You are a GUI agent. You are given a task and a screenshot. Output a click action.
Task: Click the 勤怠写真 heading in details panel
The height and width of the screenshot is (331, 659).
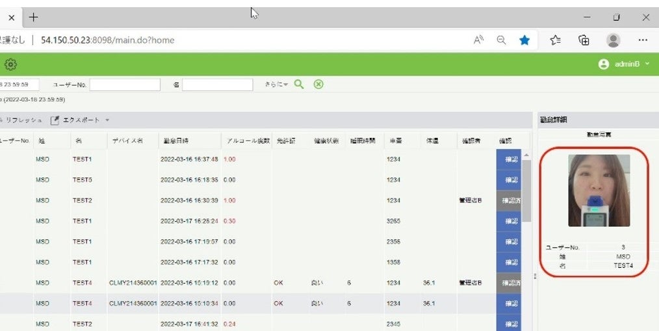pos(599,135)
